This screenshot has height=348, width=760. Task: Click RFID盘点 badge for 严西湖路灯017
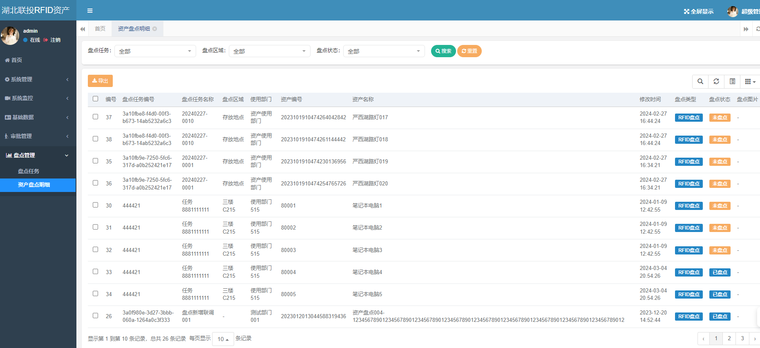coord(689,118)
